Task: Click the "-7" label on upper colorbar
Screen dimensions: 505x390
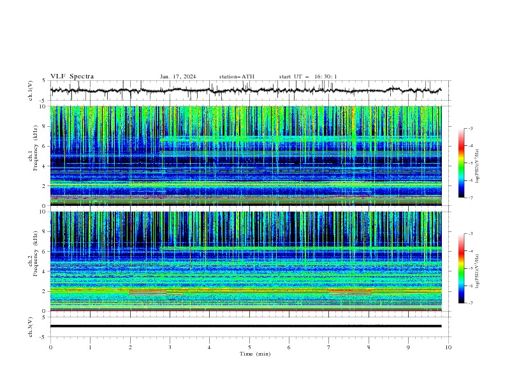Action: pyautogui.click(x=471, y=198)
